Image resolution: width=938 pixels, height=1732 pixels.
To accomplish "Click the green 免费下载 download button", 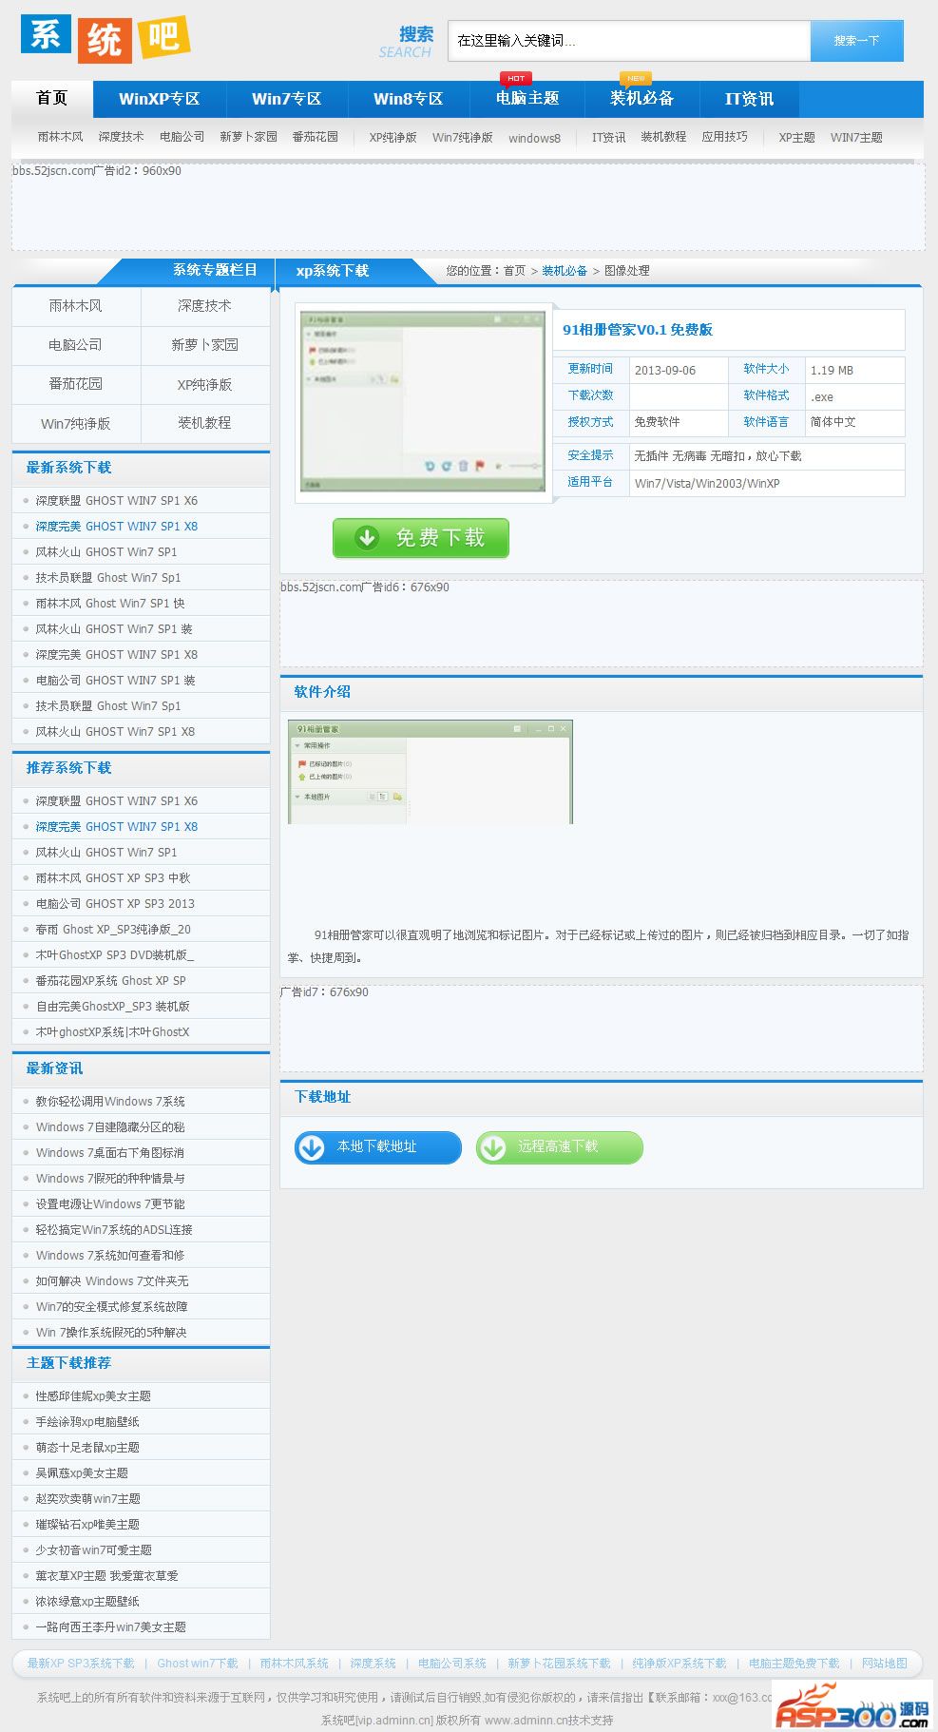I will click(x=421, y=538).
